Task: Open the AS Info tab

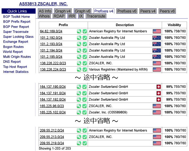Action: (x=45, y=11)
